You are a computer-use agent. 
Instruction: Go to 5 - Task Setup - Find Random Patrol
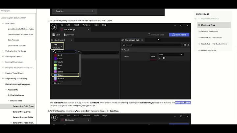213,44
